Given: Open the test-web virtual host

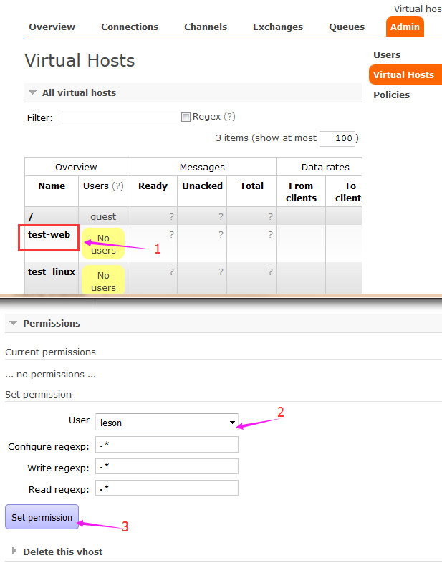Looking at the screenshot, I should click(x=49, y=235).
